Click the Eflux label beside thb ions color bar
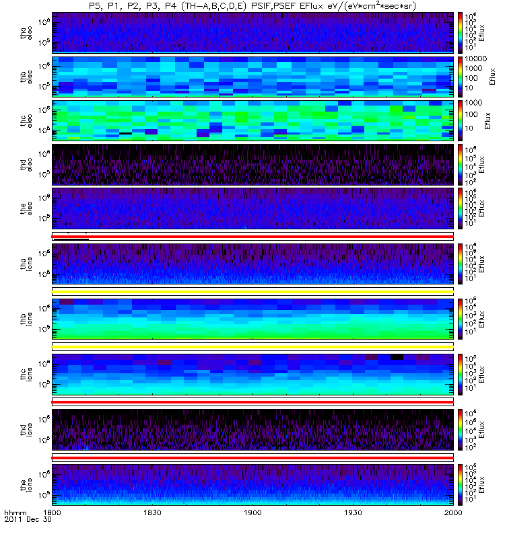The height and width of the screenshot is (538, 505). pos(481,319)
